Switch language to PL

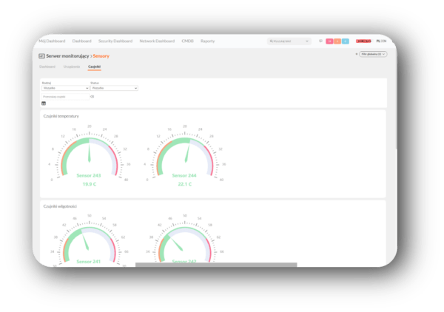coord(378,41)
